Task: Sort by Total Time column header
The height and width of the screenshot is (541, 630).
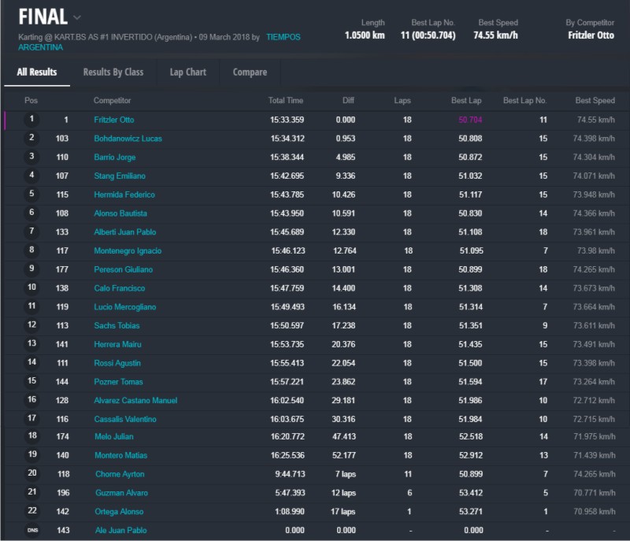Action: click(285, 101)
